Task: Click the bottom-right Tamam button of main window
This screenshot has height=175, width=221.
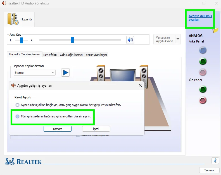Action: (209, 170)
